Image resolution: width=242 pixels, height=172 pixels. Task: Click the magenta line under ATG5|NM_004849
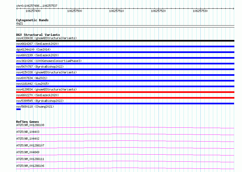pyautogui.click(x=125, y=155)
